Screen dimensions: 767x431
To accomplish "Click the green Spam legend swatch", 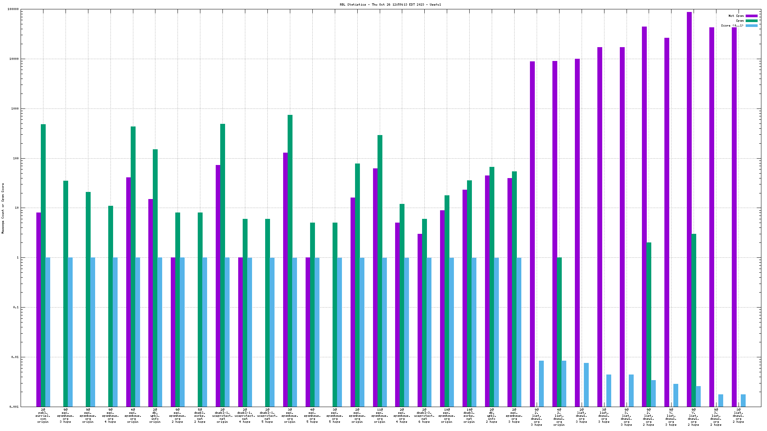I will [751, 21].
